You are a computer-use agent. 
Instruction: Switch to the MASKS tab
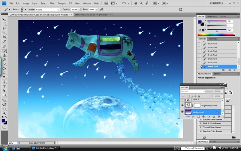click(217, 74)
